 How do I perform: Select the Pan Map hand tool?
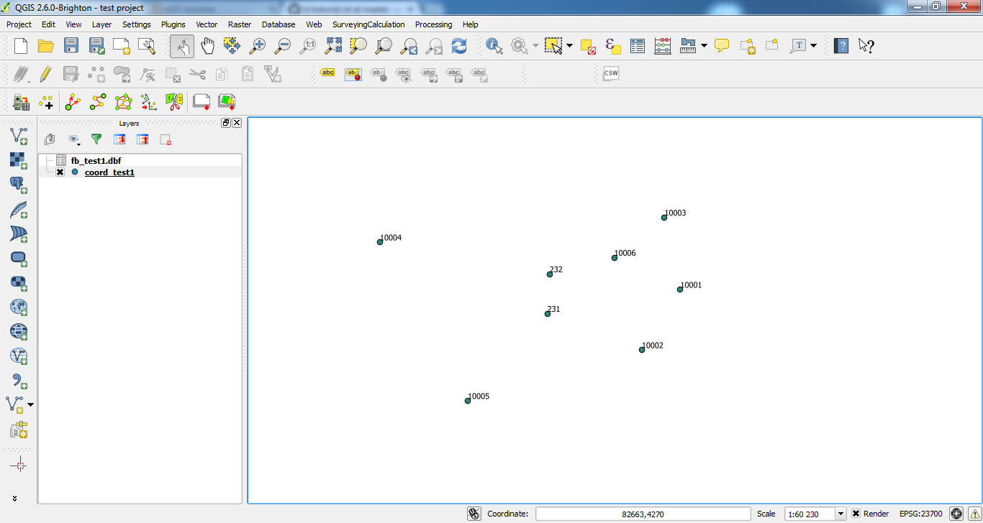[x=207, y=46]
